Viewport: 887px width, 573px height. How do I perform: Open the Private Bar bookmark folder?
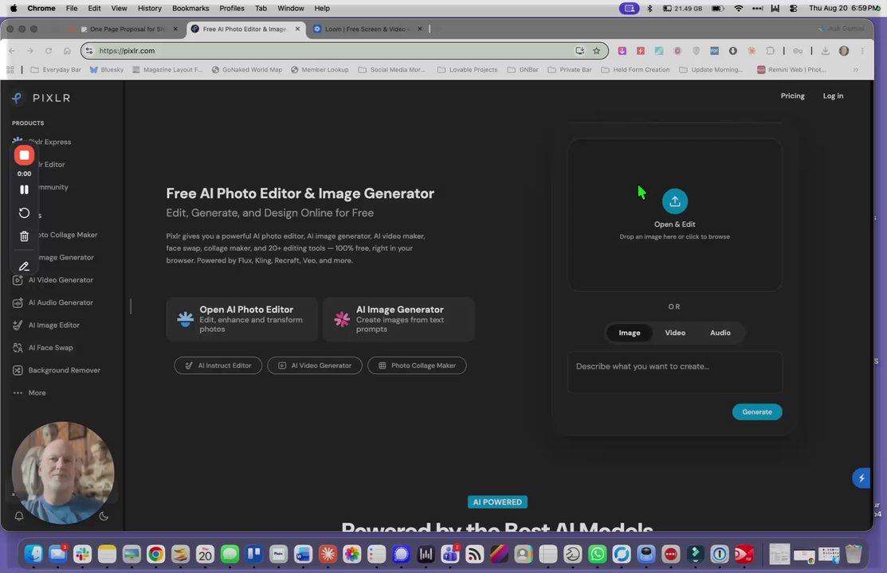[x=570, y=69]
